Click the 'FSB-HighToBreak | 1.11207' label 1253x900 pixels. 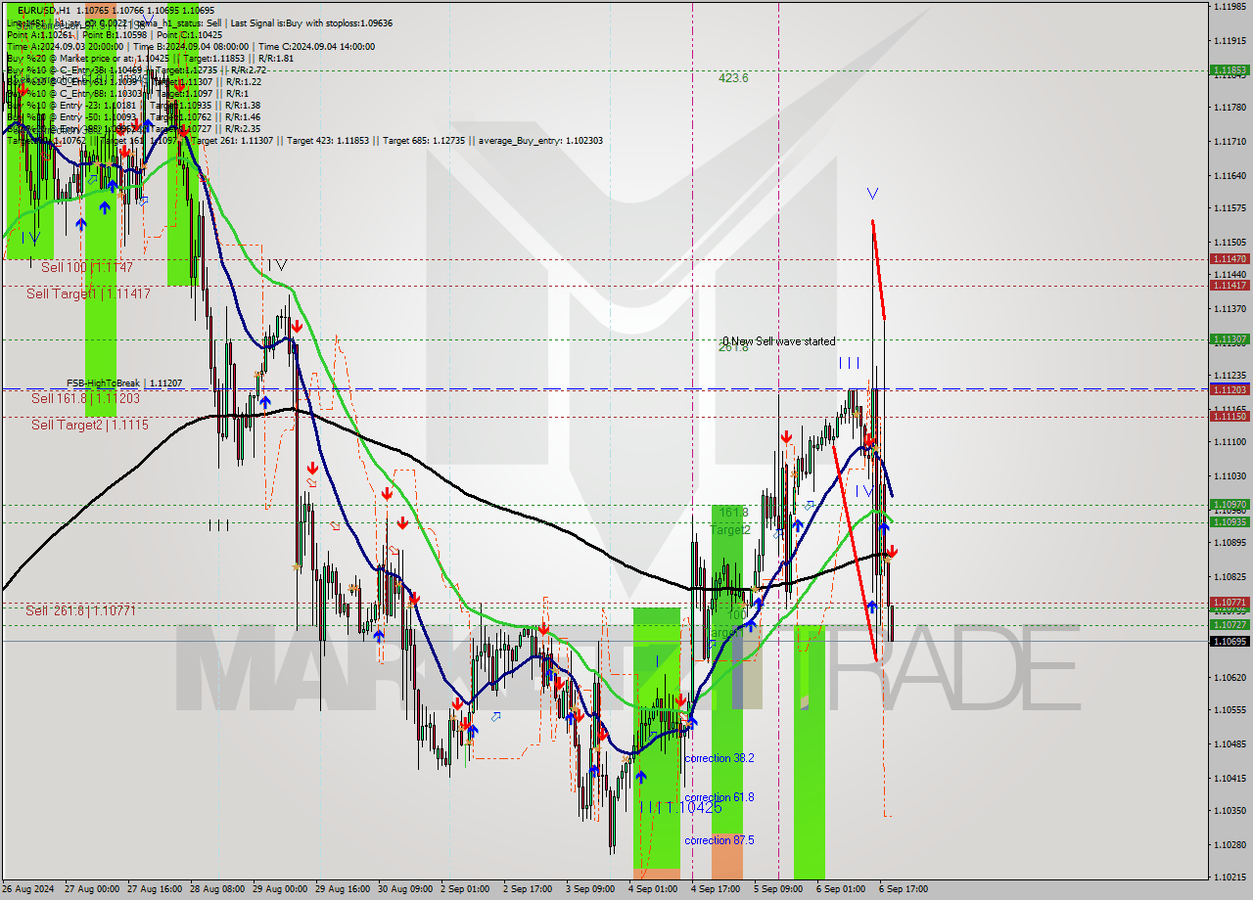[124, 383]
